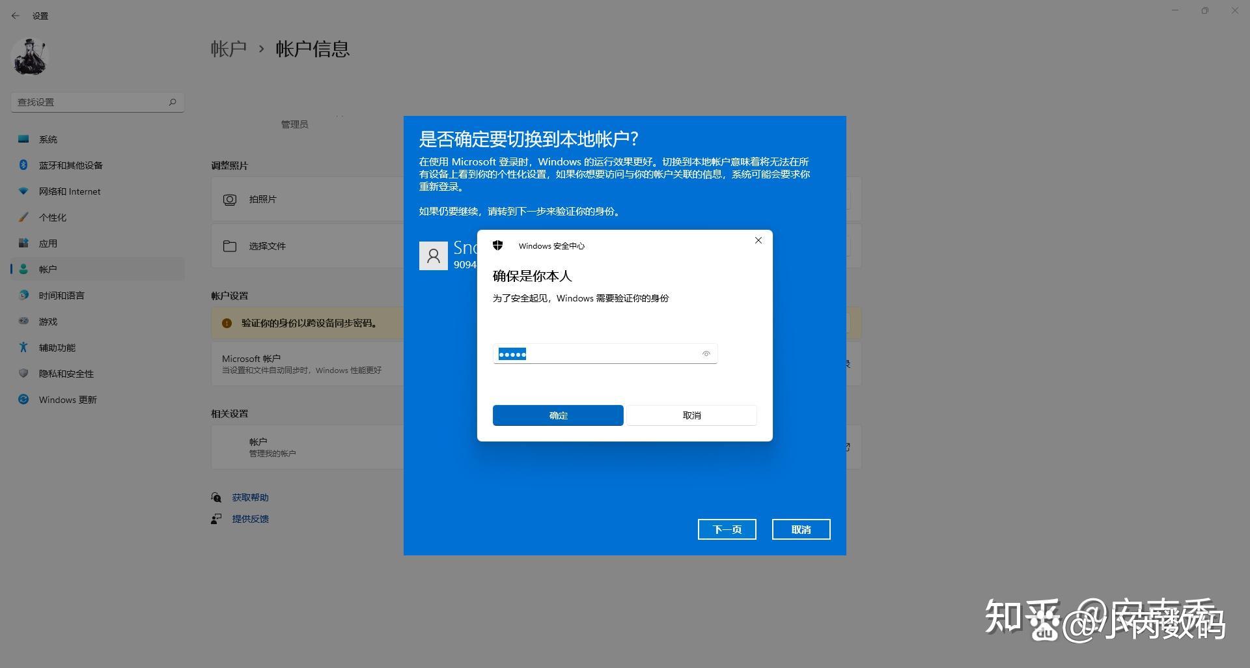Minimize the settings window
This screenshot has height=668, width=1250.
[1175, 10]
